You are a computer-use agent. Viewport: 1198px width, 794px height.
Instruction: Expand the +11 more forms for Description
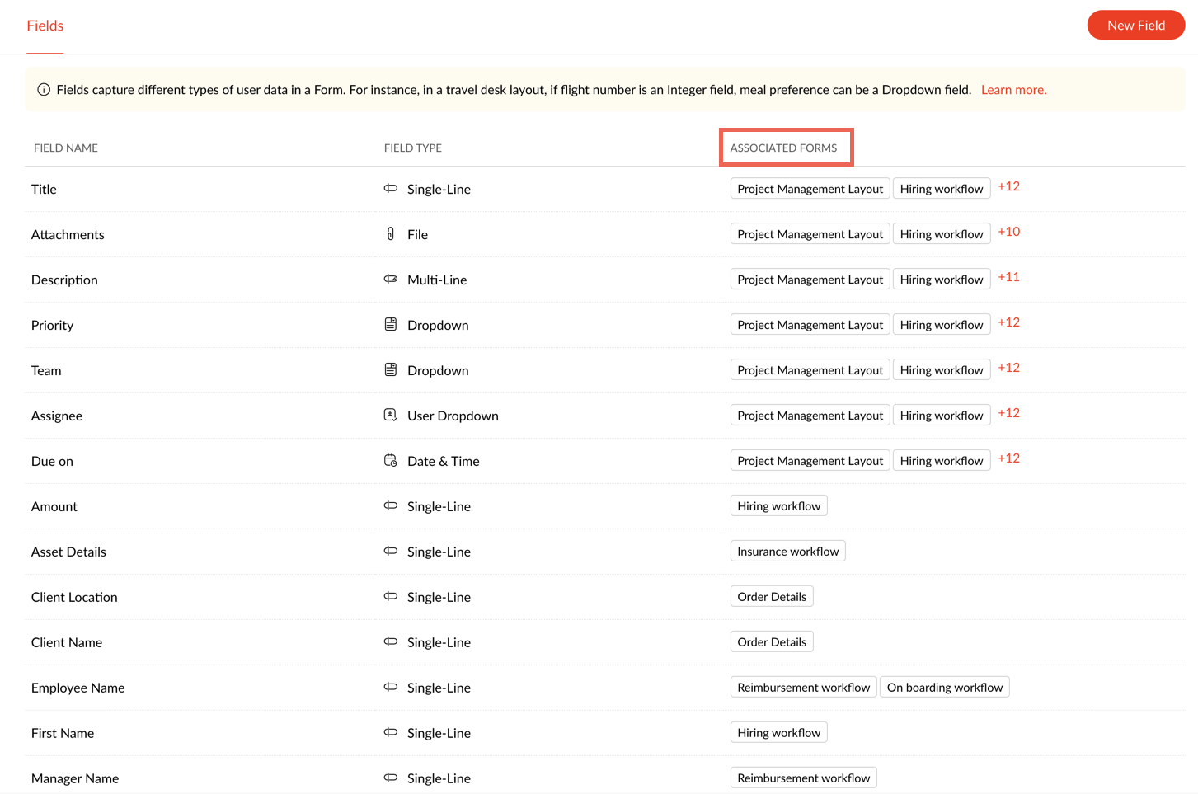point(1009,277)
